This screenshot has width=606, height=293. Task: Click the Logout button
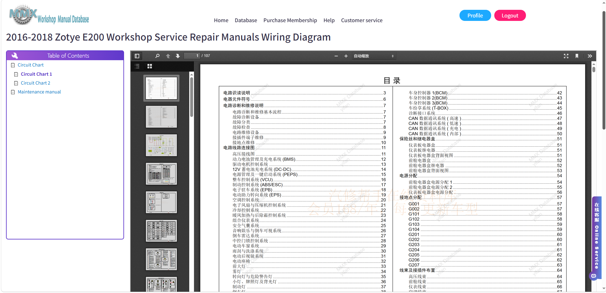[x=510, y=16]
